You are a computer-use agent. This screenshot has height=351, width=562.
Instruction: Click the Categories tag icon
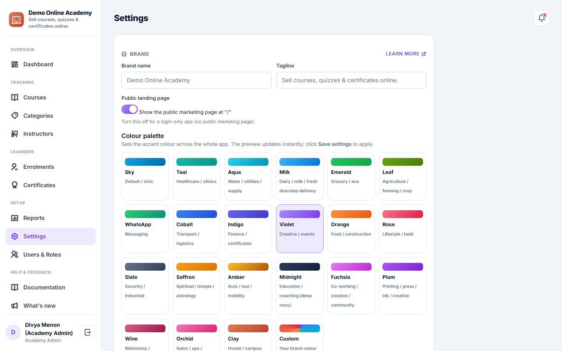click(x=14, y=115)
